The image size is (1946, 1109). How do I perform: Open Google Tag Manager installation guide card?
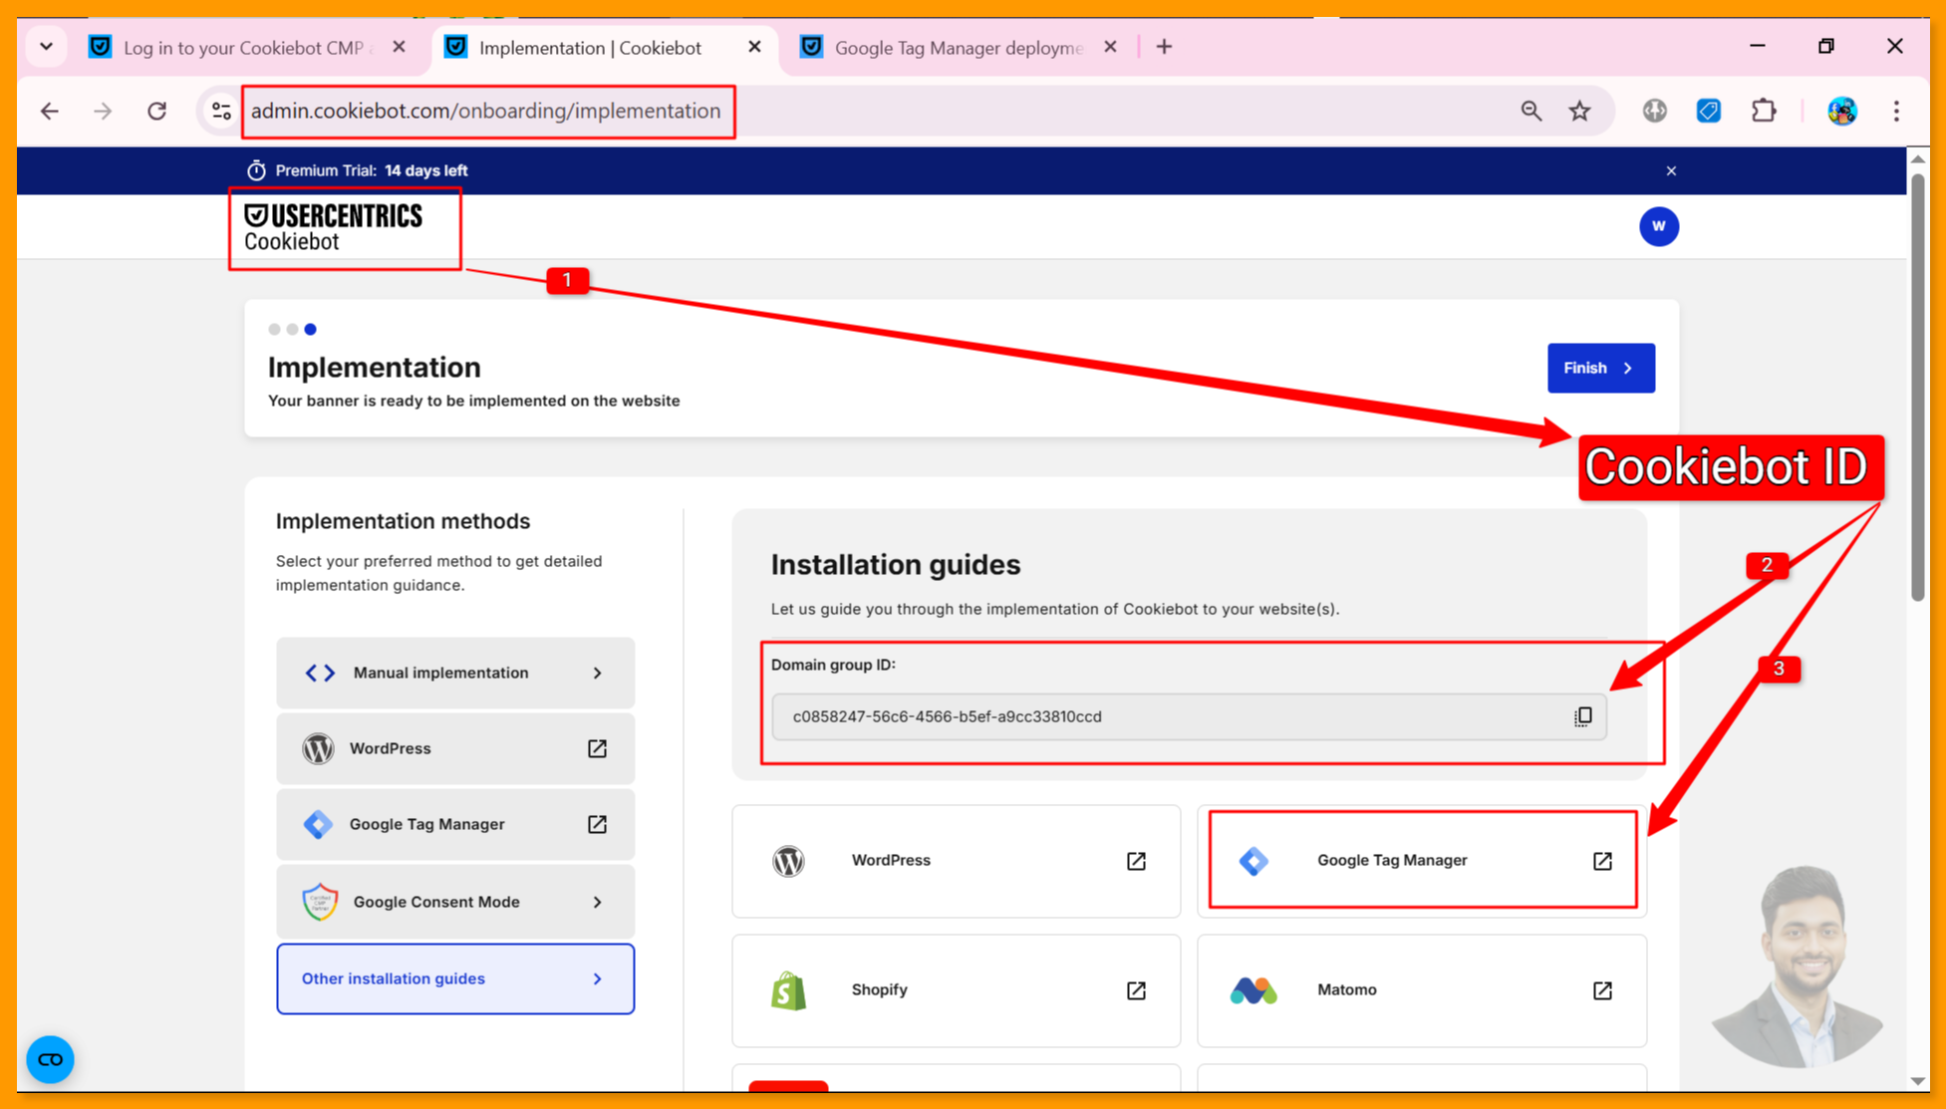click(1422, 860)
